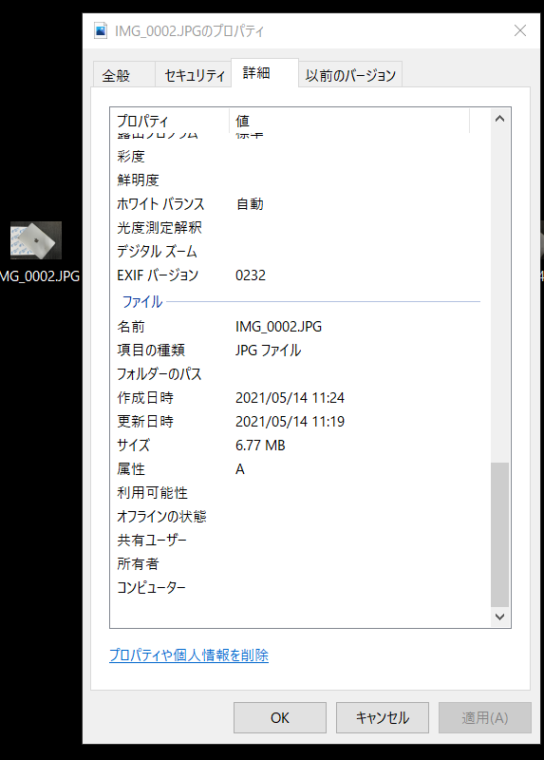Click the 値 column header

[349, 121]
